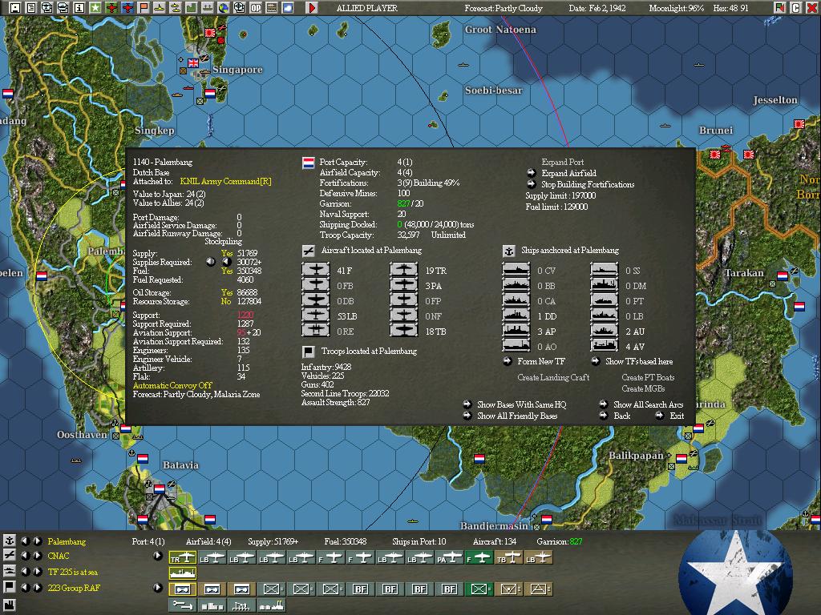Click the industry factory icon below unit row
This screenshot has height=615, width=821.
271,605
